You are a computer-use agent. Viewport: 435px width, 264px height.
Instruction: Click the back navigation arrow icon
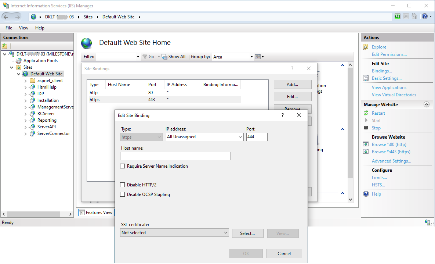[x=6, y=17]
